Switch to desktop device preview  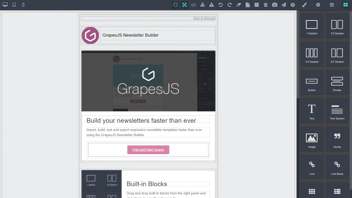(x=5, y=5)
